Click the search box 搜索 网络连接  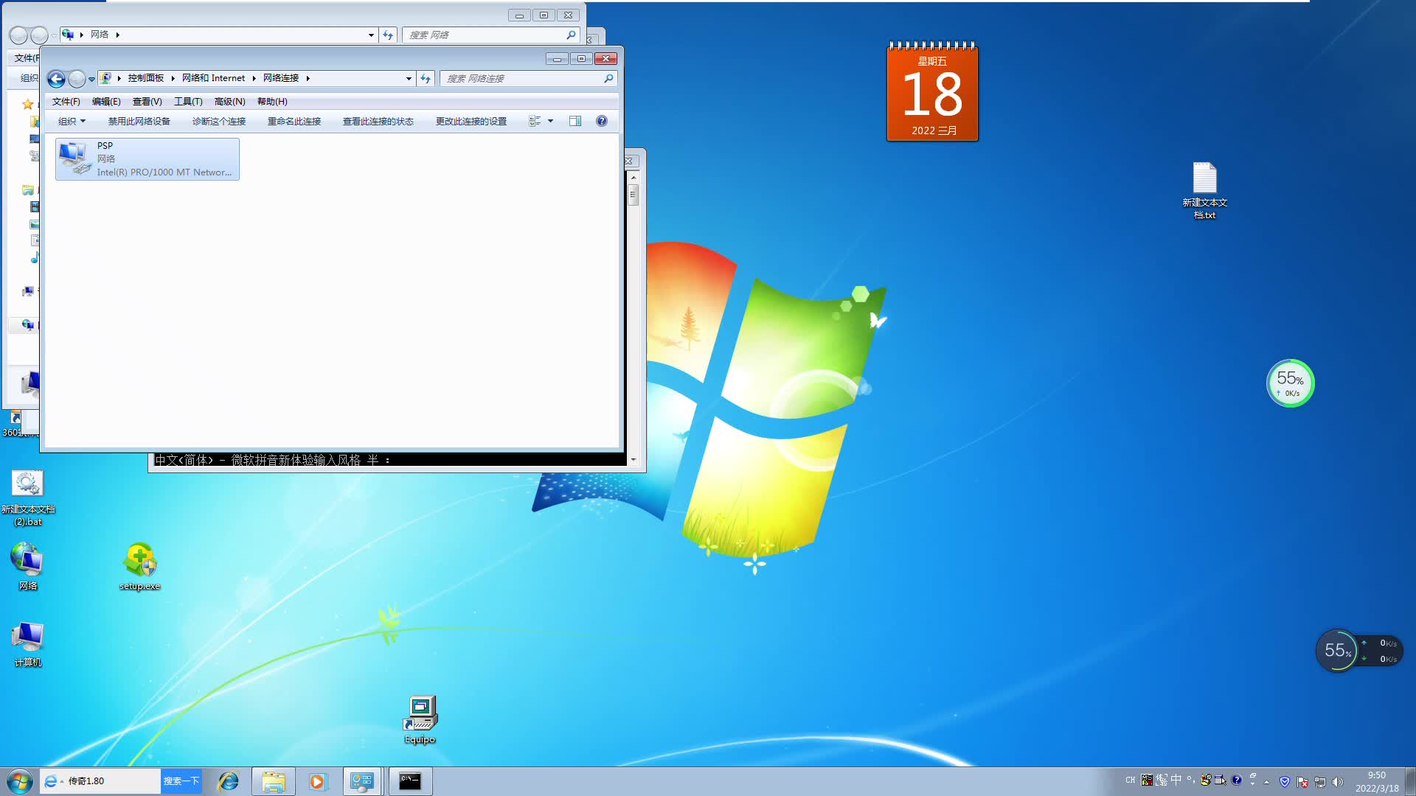(x=528, y=78)
